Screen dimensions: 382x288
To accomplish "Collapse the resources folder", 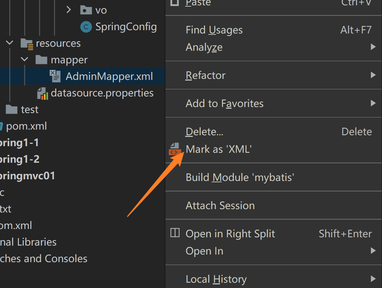I will (10, 43).
